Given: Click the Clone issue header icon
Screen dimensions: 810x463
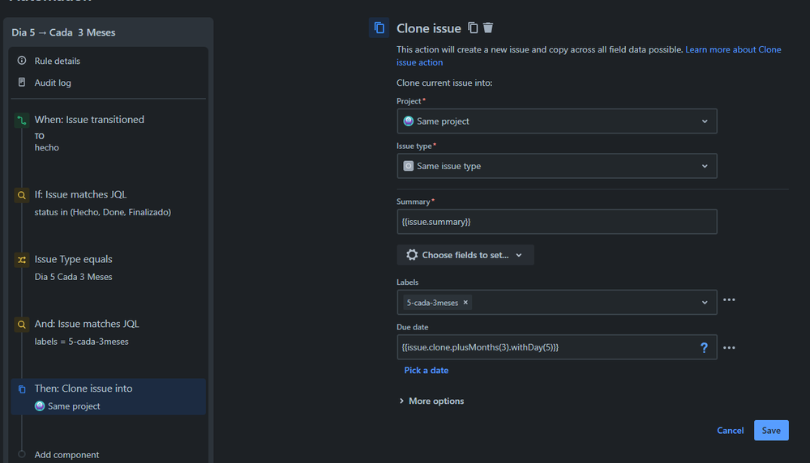Looking at the screenshot, I should pos(379,28).
